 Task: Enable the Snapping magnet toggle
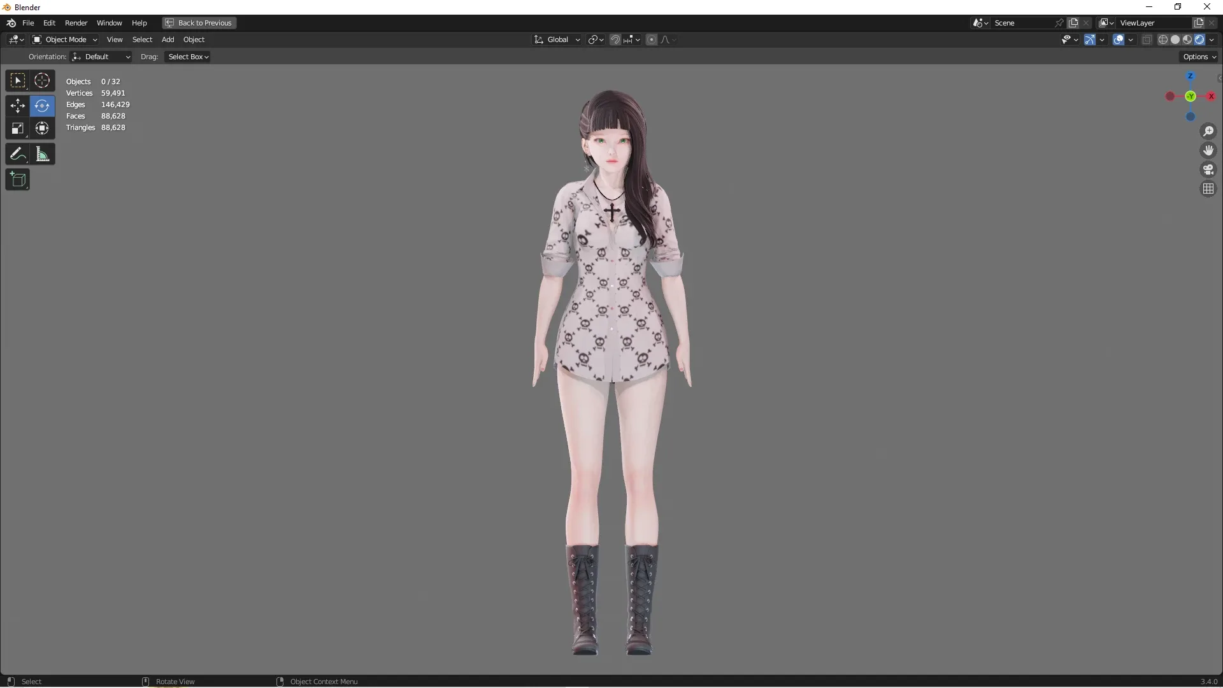(x=615, y=39)
